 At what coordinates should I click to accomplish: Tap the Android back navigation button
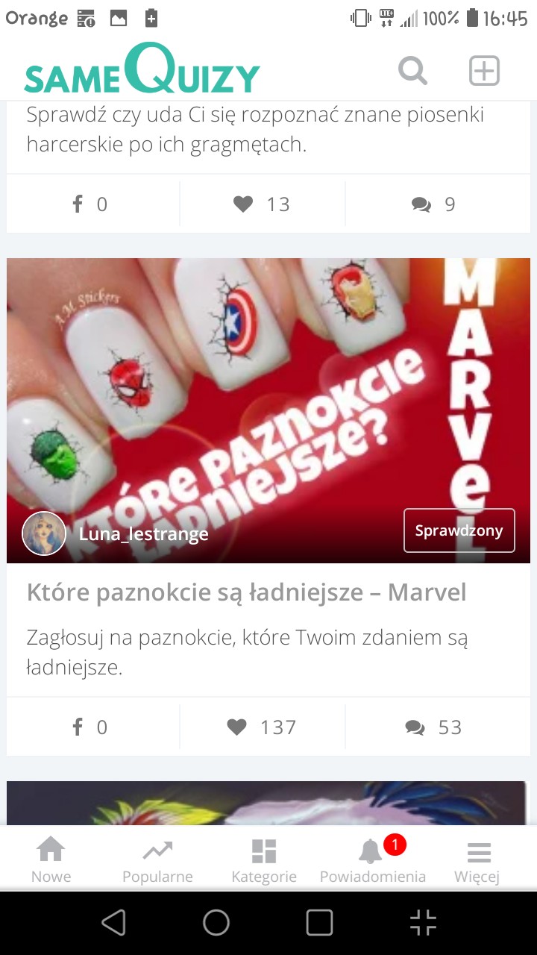point(113,923)
